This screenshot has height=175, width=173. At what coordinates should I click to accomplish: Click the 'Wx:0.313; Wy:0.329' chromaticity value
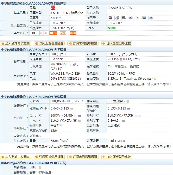click(65, 73)
